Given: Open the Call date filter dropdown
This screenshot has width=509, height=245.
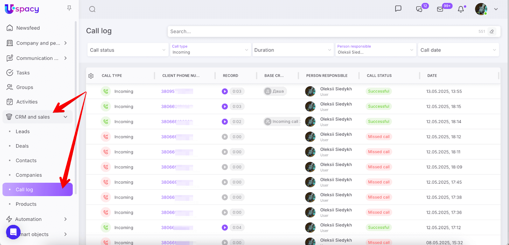Looking at the screenshot, I should (x=458, y=50).
